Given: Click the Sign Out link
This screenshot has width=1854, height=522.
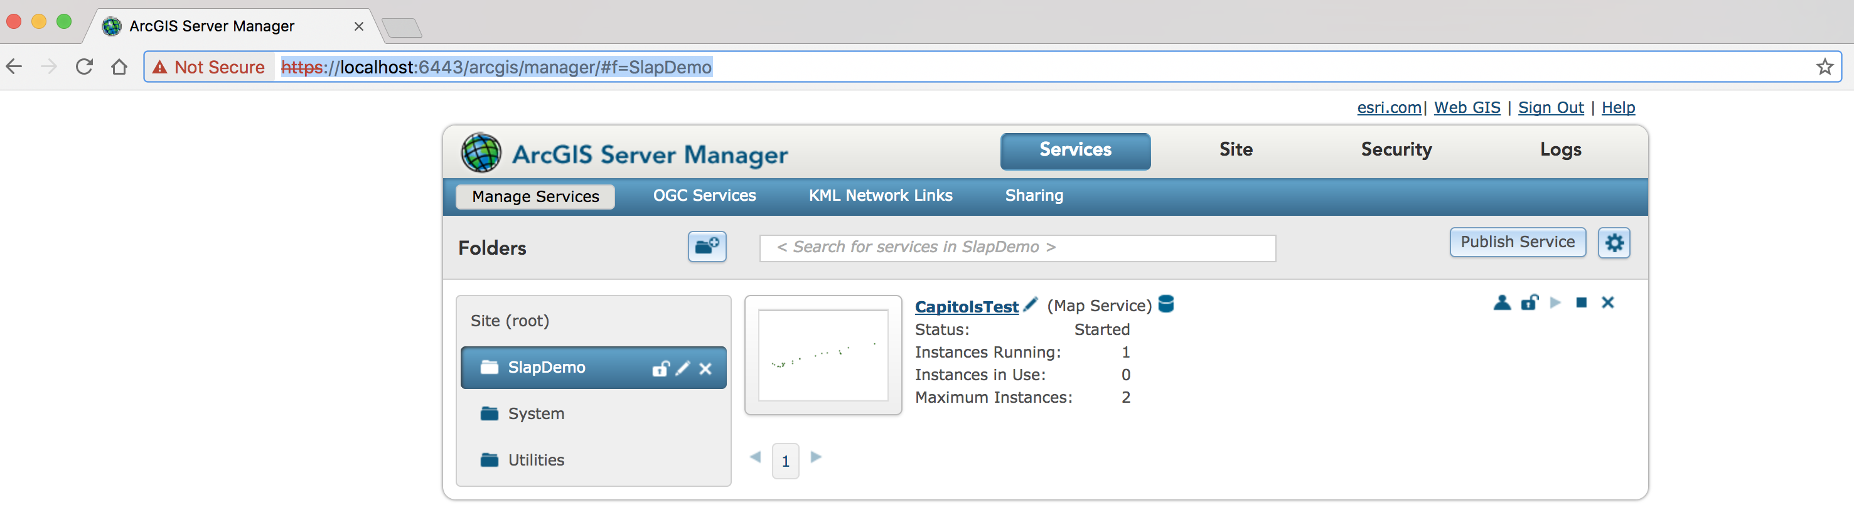Looking at the screenshot, I should click(x=1550, y=107).
